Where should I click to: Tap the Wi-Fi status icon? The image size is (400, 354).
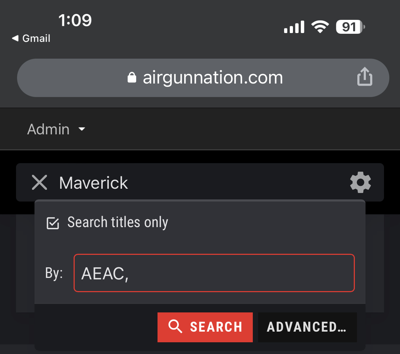320,27
